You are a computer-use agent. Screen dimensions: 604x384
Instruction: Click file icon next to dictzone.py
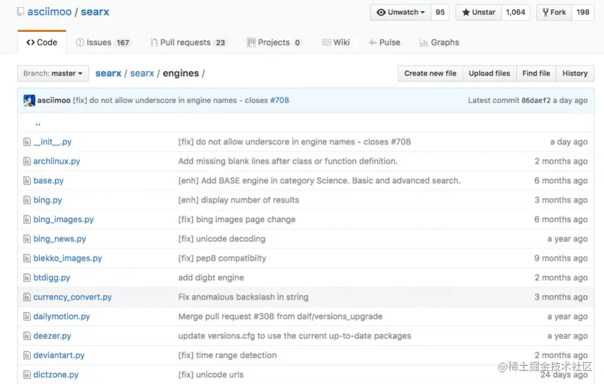click(27, 375)
